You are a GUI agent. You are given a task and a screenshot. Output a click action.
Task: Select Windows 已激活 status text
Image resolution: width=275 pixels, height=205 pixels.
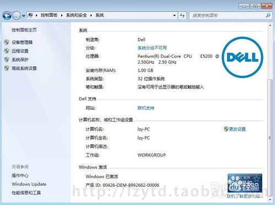pos(102,176)
